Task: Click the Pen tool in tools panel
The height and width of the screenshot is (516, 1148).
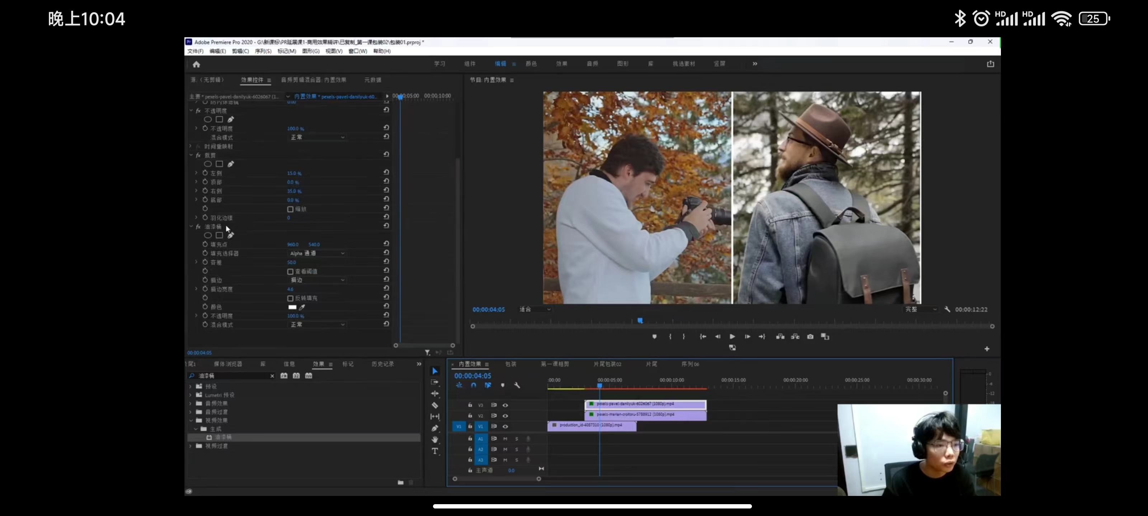Action: (x=434, y=428)
